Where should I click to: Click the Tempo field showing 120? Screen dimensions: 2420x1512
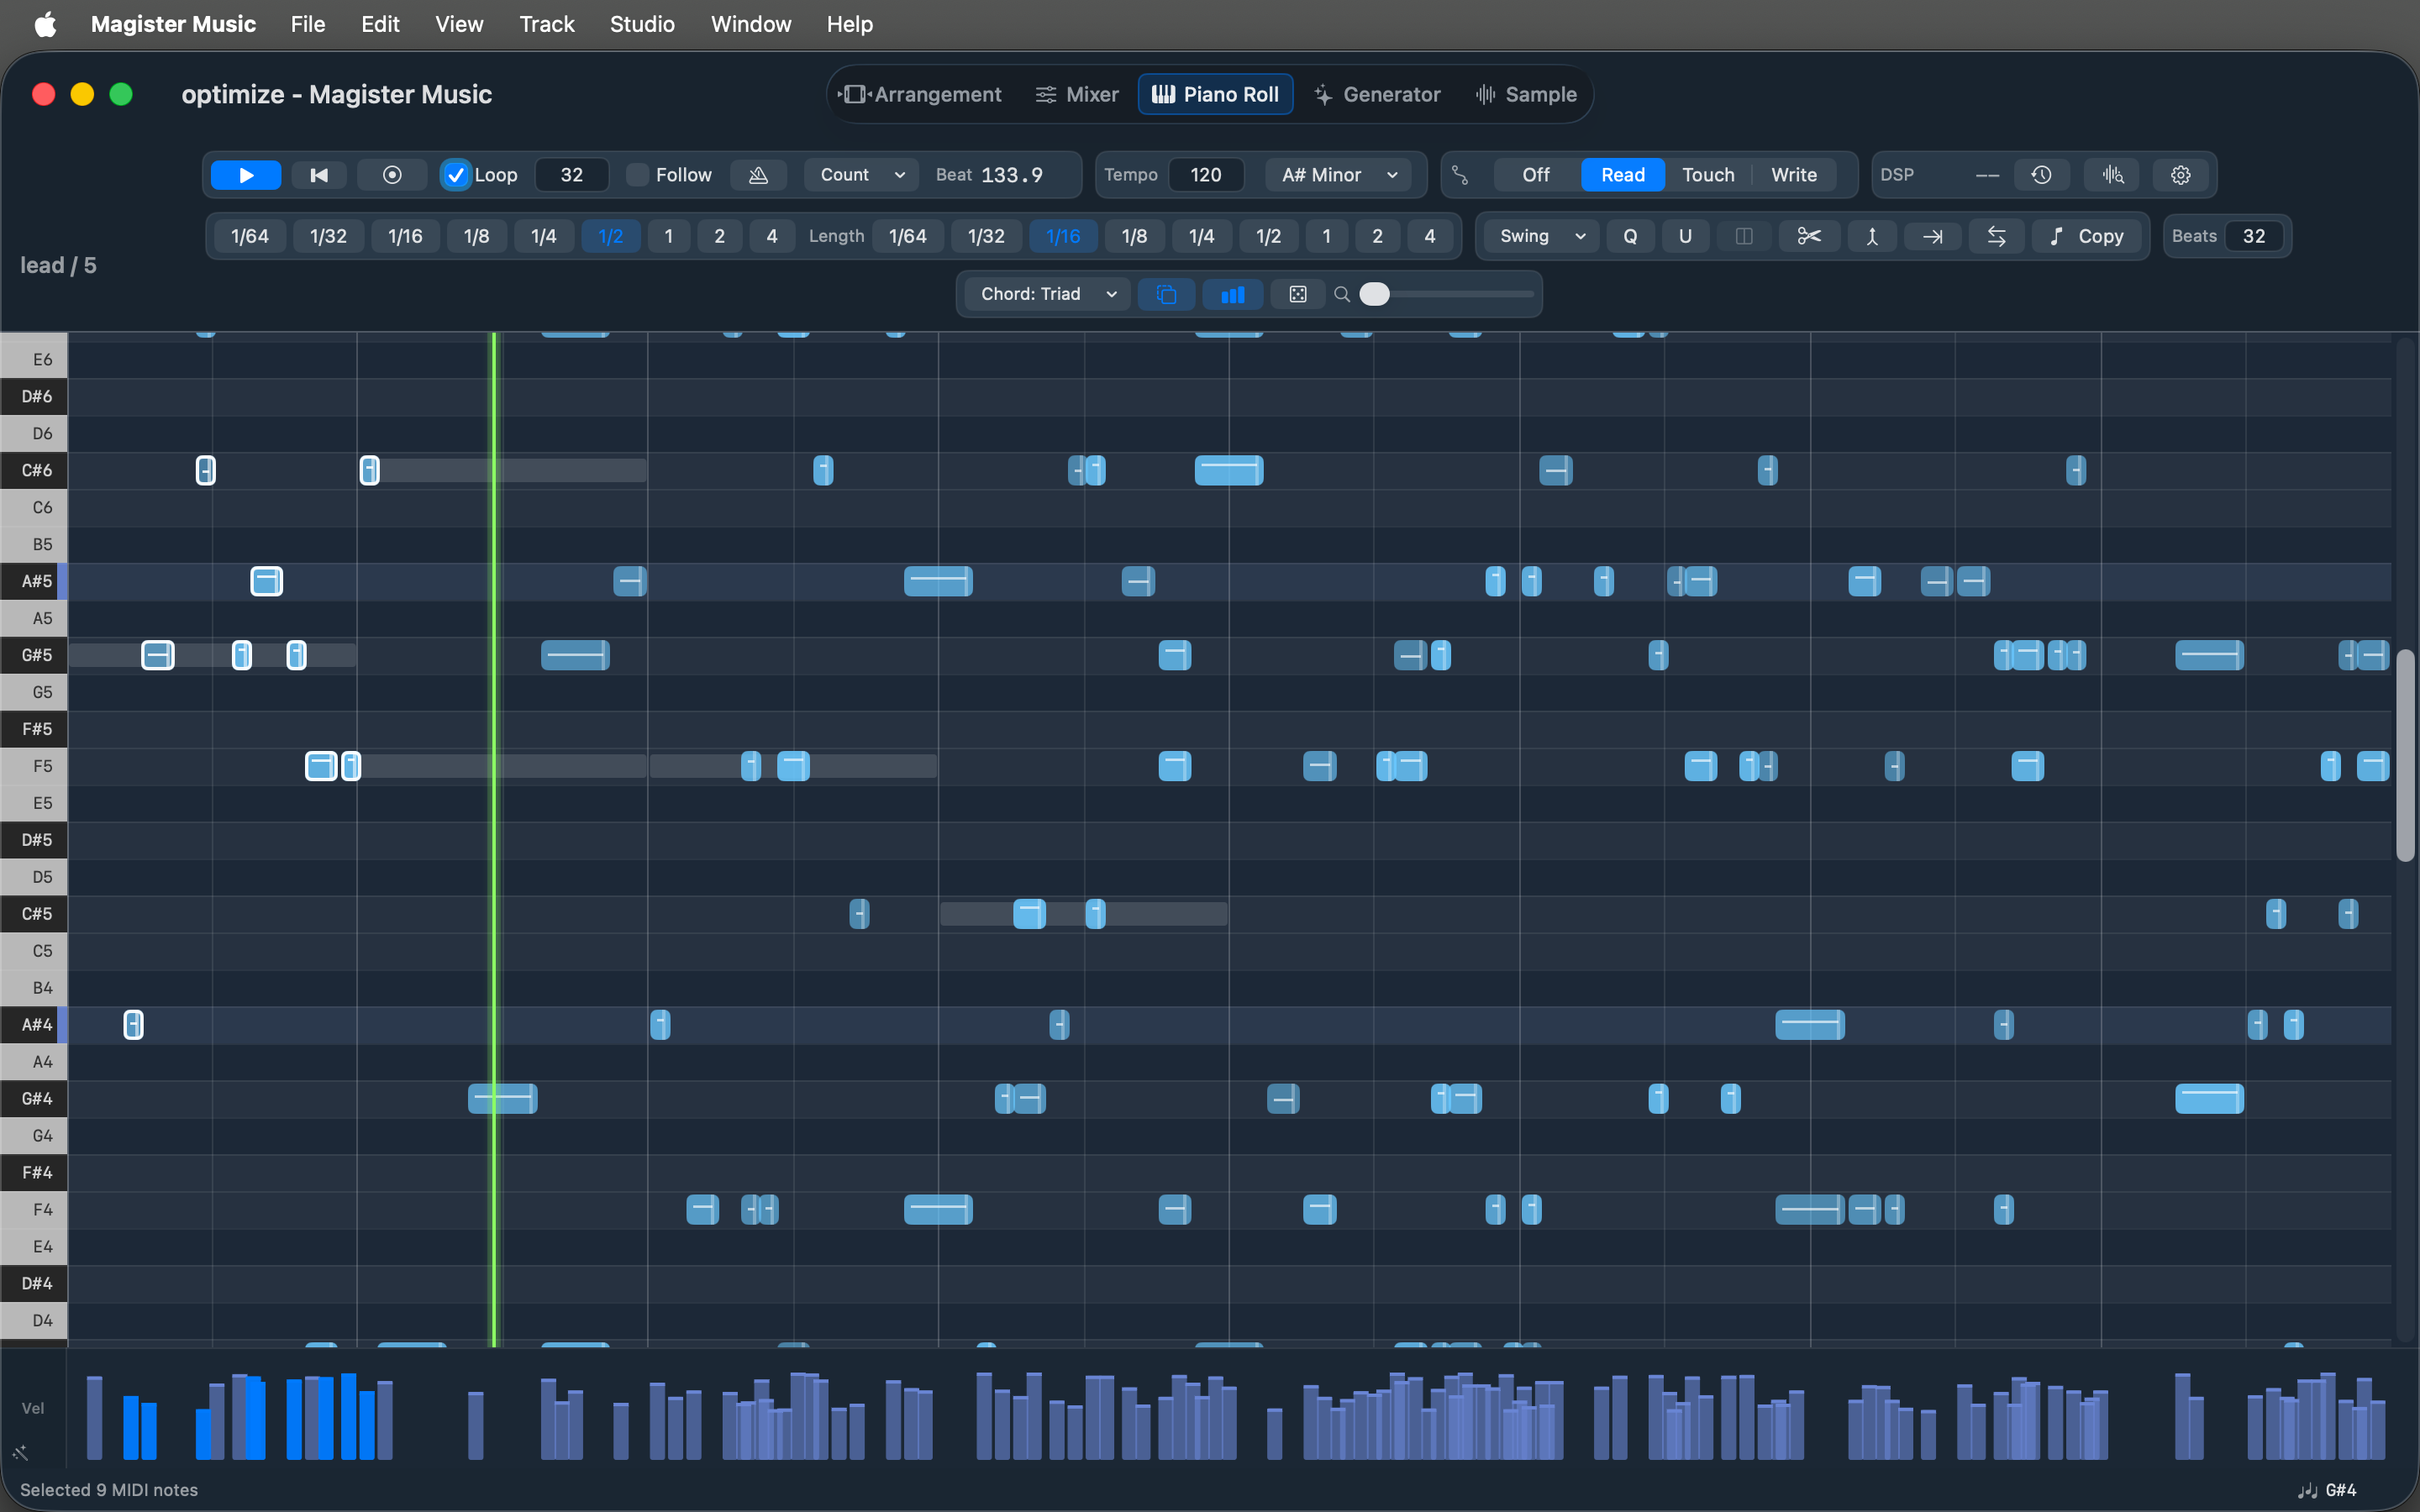[x=1205, y=175]
